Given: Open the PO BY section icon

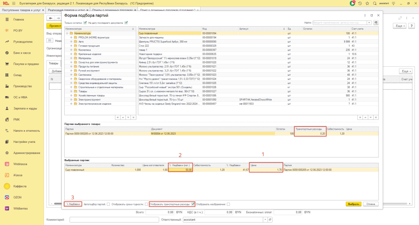Looking at the screenshot, I should pyautogui.click(x=7, y=30).
